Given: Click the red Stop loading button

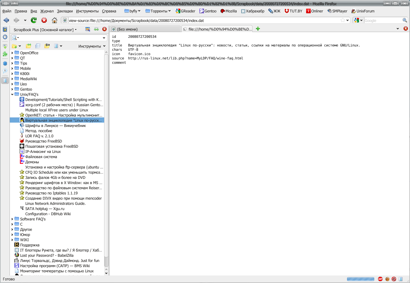Looking at the screenshot, I should 44,20.
